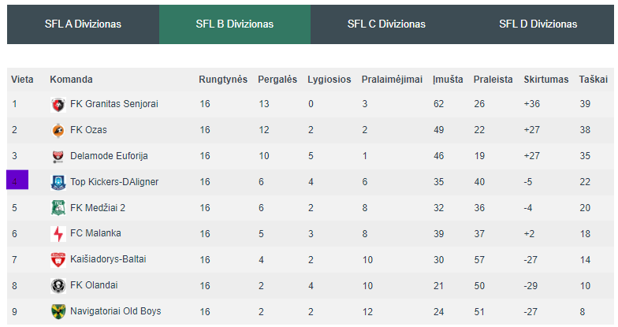
Task: Click the Taškai column header
Action: click(x=593, y=80)
